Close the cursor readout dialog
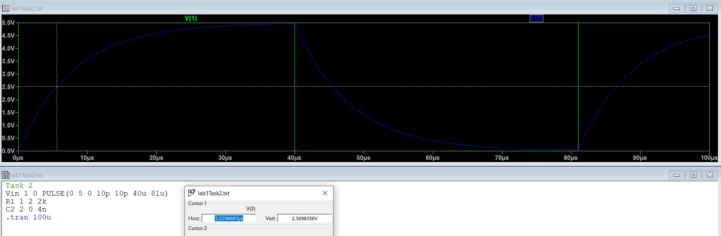Screen dimensions: 721x236 coord(325,193)
